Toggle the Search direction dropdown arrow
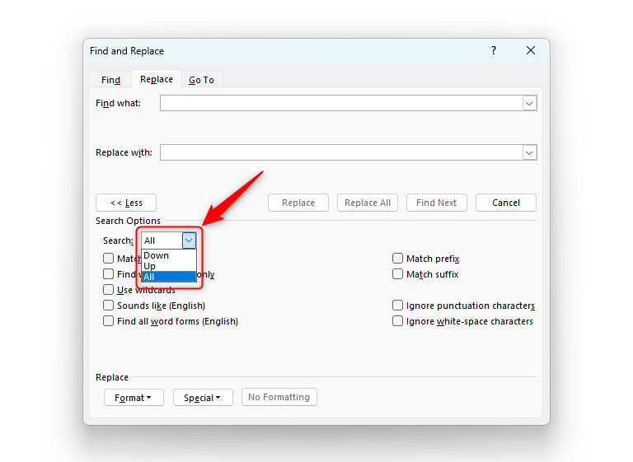Viewport: 633px width, 462px height. (189, 240)
